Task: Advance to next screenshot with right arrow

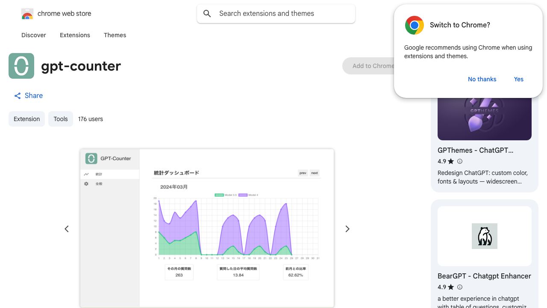Action: pos(347,229)
